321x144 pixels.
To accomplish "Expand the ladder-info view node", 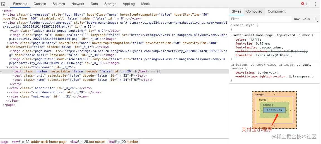I will (7, 88).
